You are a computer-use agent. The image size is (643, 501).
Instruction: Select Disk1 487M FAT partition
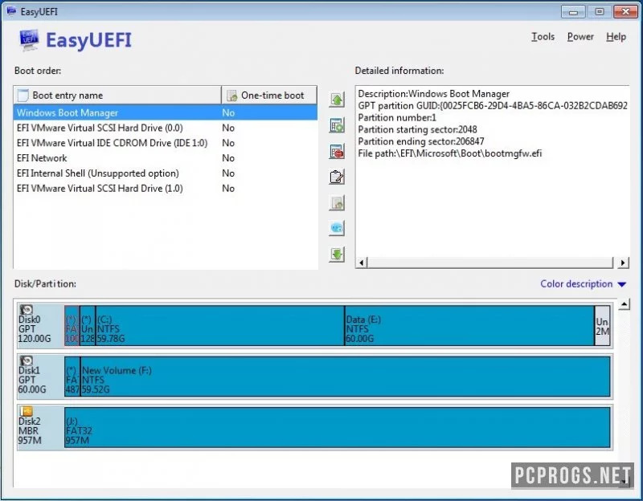tap(72, 377)
